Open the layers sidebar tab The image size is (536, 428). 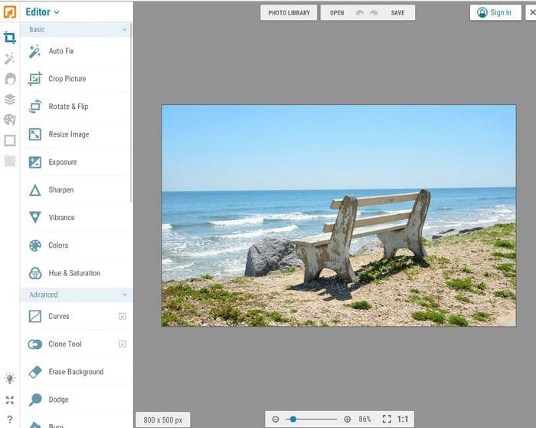click(10, 99)
